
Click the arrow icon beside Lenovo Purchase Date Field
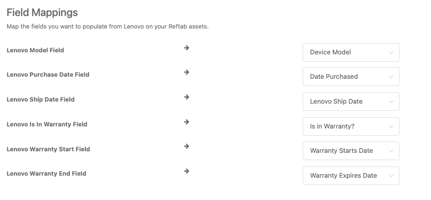[187, 72]
